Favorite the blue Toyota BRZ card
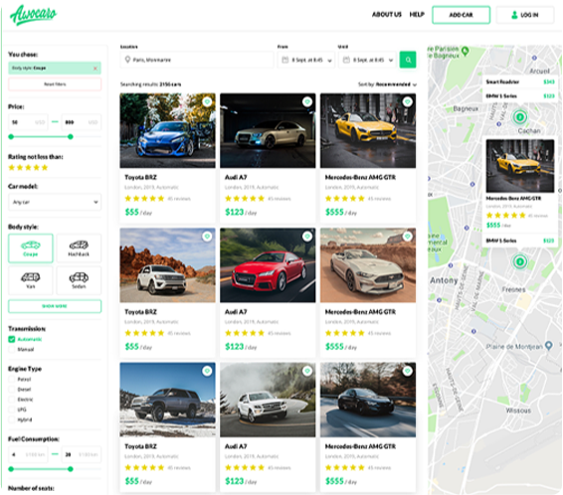This screenshot has height=495, width=563. (x=207, y=101)
